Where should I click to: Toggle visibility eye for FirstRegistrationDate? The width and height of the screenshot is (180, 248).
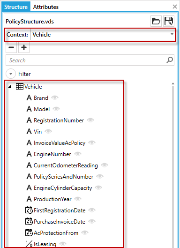coord(92,210)
